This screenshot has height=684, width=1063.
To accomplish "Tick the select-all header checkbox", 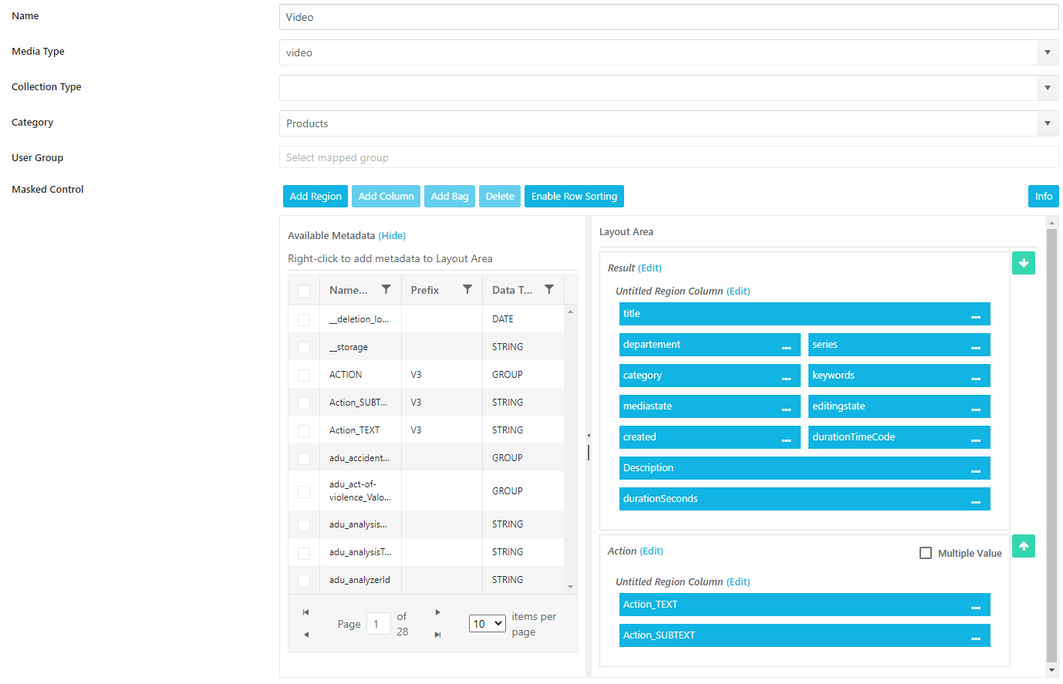I will point(304,291).
